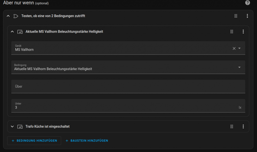The image size is (257, 152).
Task: Open three-dot menu for MS Vallhorn condition
Action: (243, 32)
